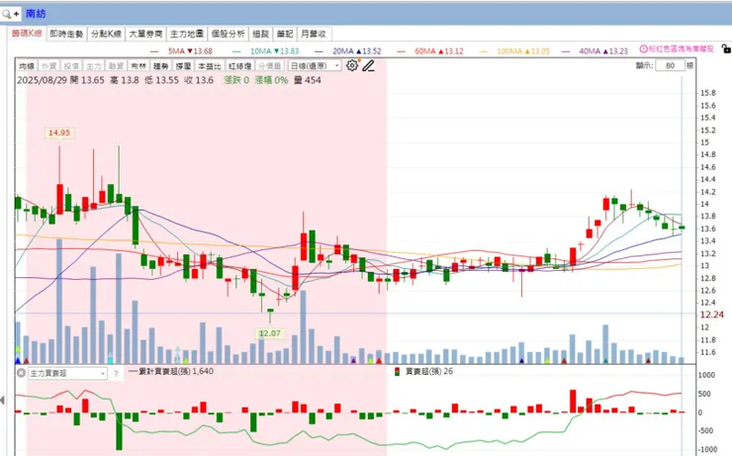Open the 日線(還原) period dropdown

(315, 66)
